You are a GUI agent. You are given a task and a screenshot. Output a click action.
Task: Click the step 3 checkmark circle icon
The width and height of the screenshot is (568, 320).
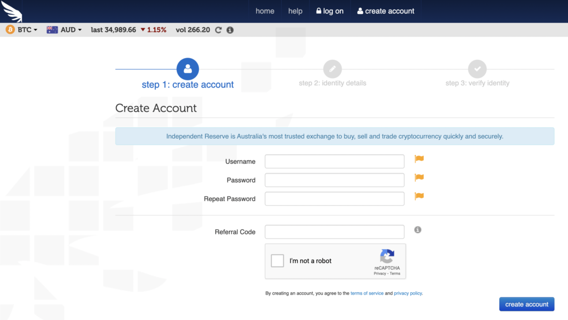478,69
